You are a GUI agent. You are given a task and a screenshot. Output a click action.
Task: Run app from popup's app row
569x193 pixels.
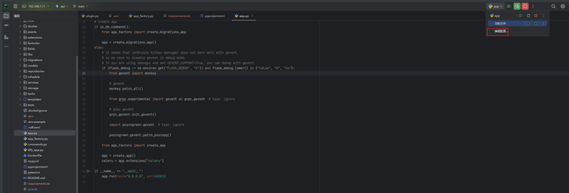point(521,15)
